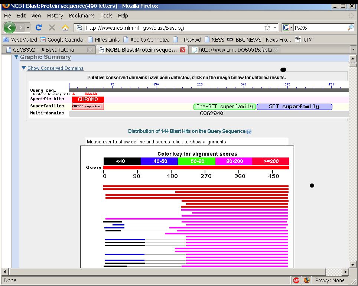
Task: Collapse the Graphic Summary section
Action: pos(16,57)
